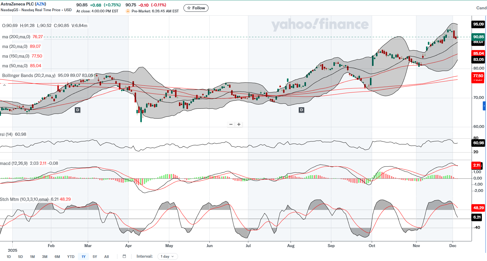Click the 90.85 current price tag
This screenshot has height=261, width=487.
478,37
